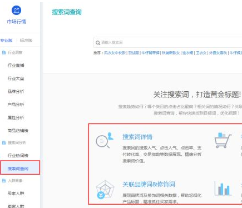This screenshot has width=242, height=208.
Task: Click the magnifier icon in search box
Action: pyautogui.click(x=98, y=43)
